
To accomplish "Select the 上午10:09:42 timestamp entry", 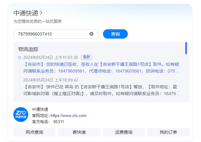I will (51, 80).
